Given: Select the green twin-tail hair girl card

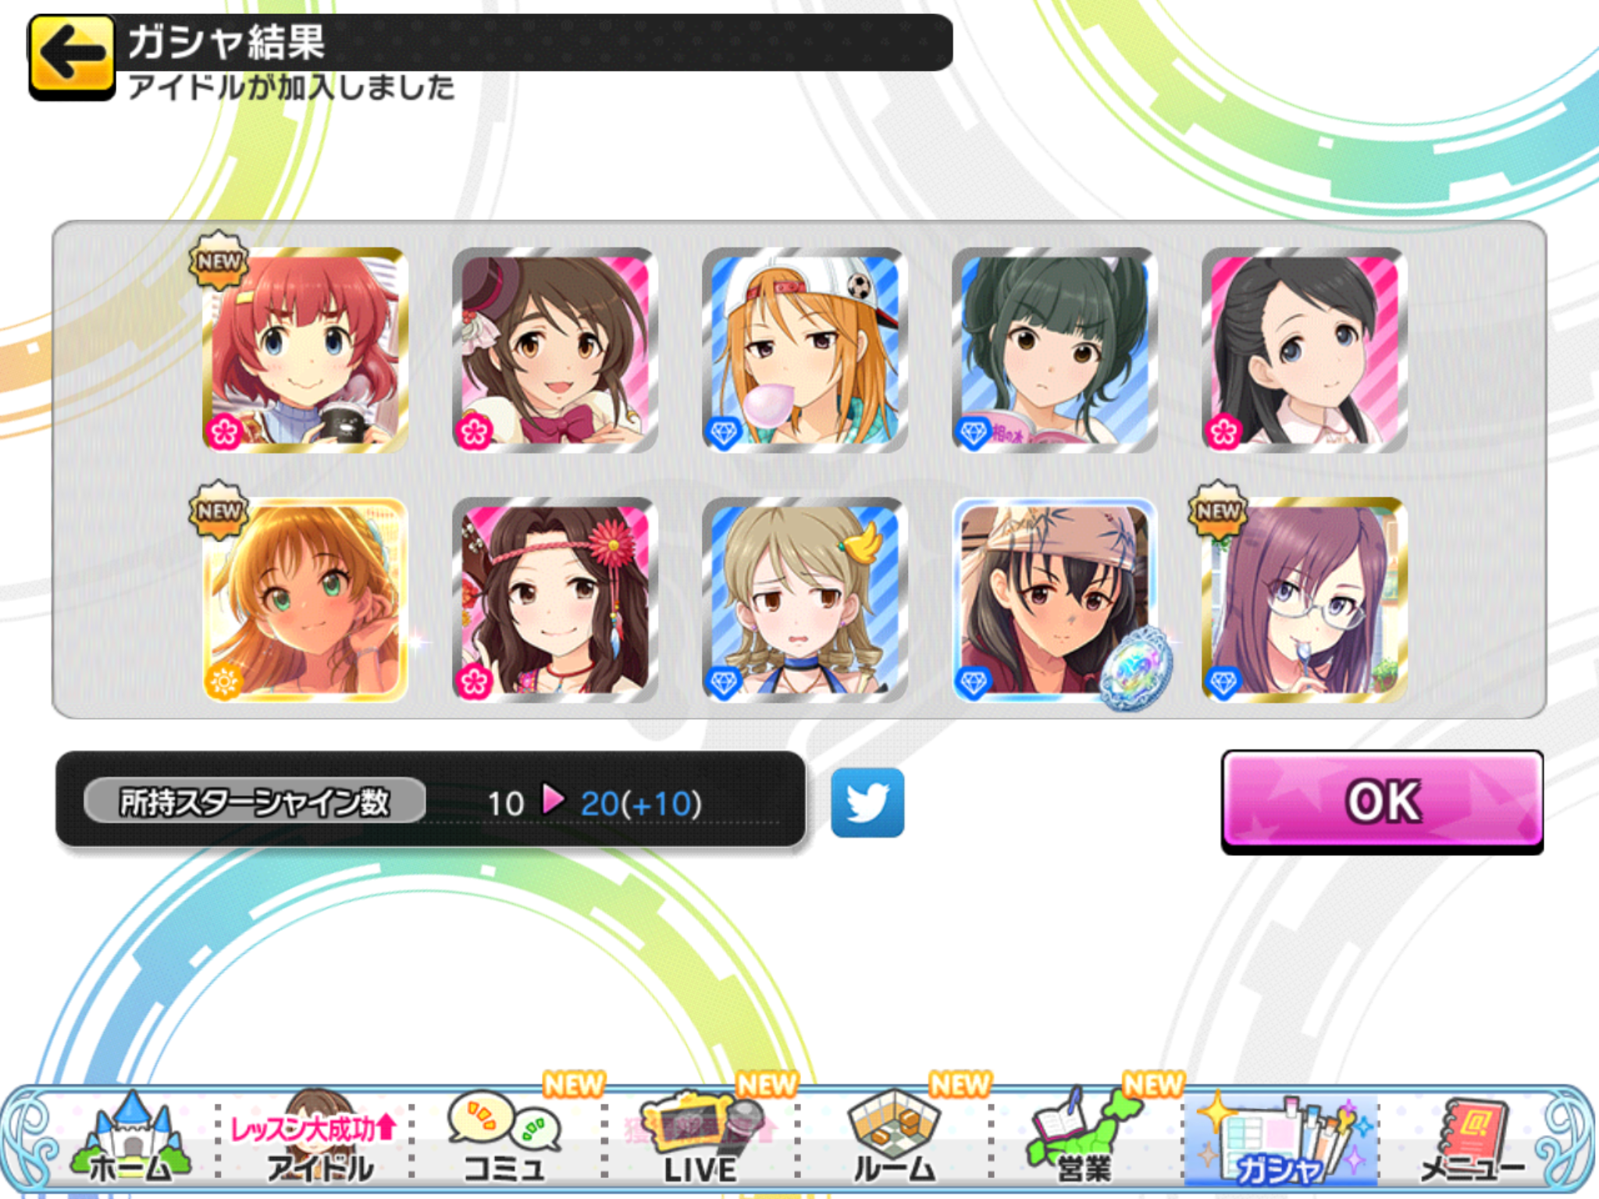Looking at the screenshot, I should click(x=1054, y=350).
